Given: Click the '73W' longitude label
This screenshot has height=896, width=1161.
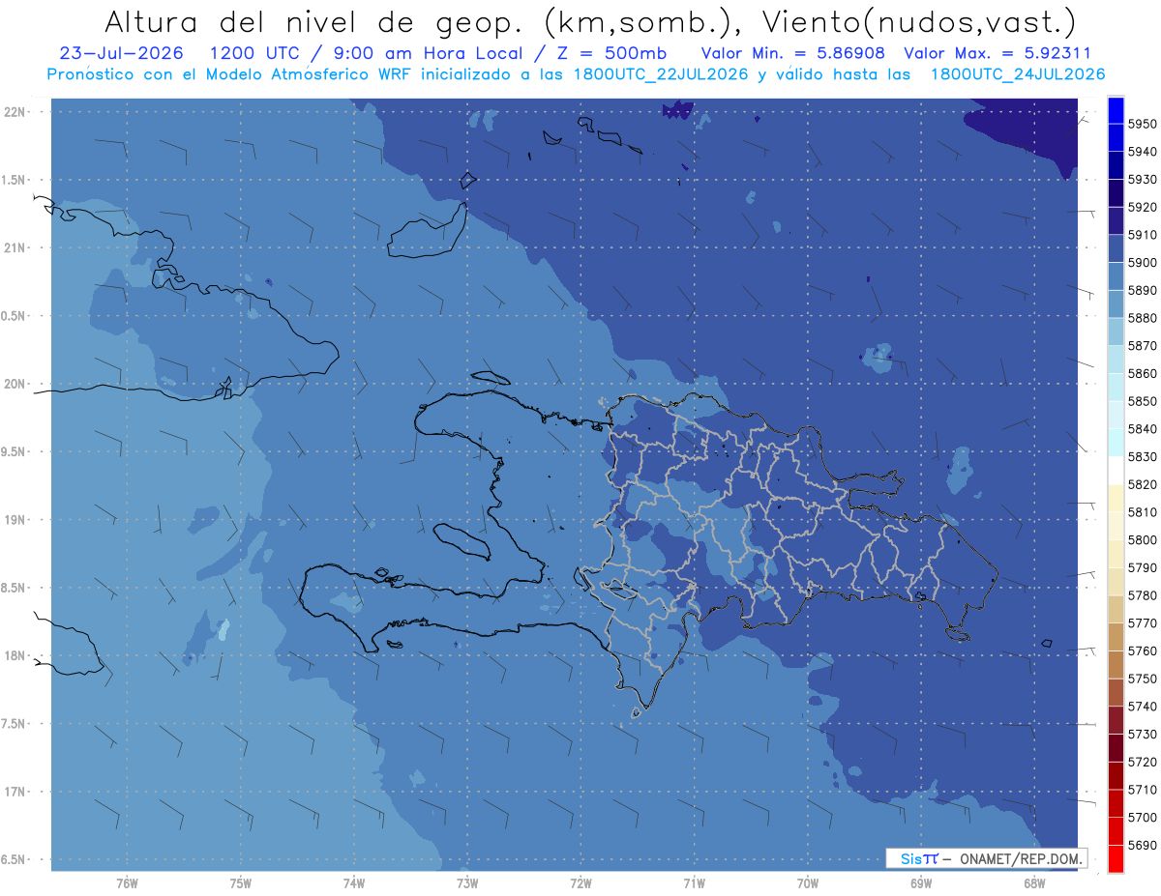Looking at the screenshot, I should point(467,883).
